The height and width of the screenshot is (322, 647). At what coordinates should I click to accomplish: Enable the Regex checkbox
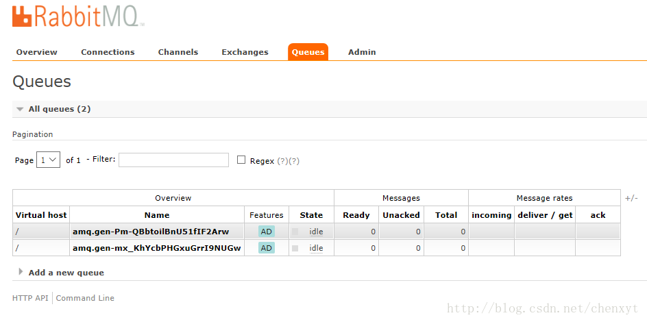(241, 160)
